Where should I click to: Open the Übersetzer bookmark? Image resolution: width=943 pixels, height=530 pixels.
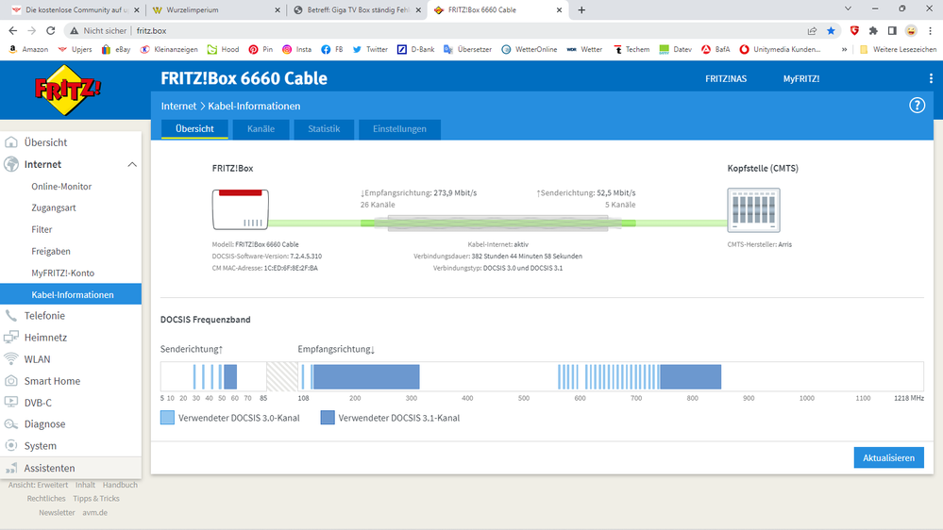coord(467,49)
